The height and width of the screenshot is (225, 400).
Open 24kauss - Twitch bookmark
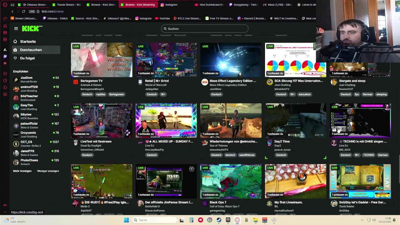[55, 18]
